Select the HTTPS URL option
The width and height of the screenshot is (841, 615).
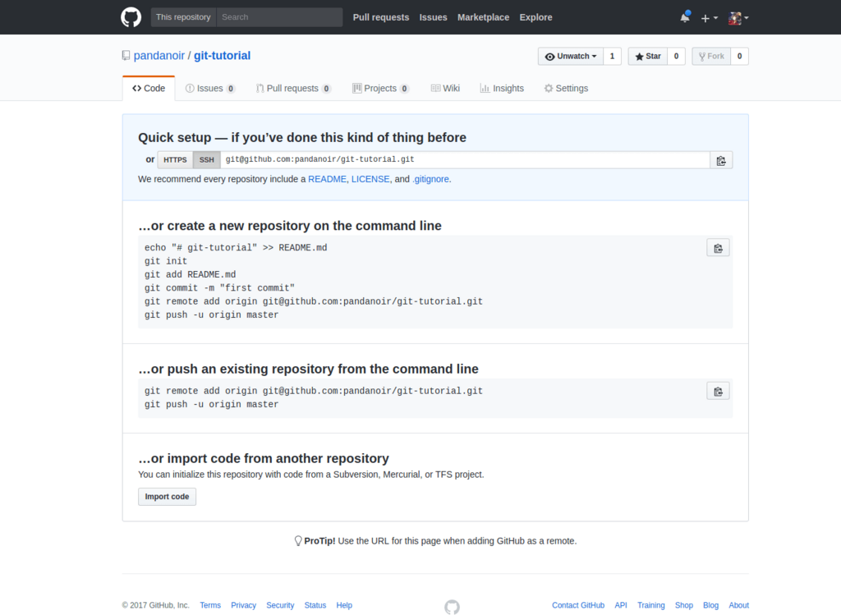coord(175,160)
